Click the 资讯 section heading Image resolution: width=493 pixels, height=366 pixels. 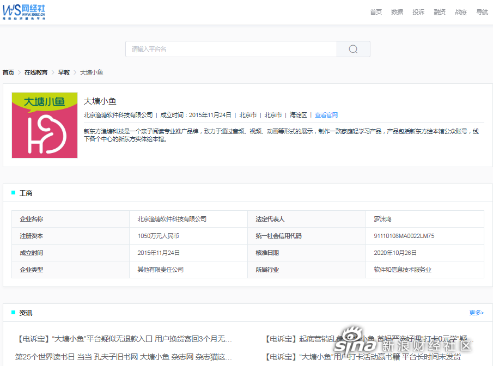[x=26, y=313]
